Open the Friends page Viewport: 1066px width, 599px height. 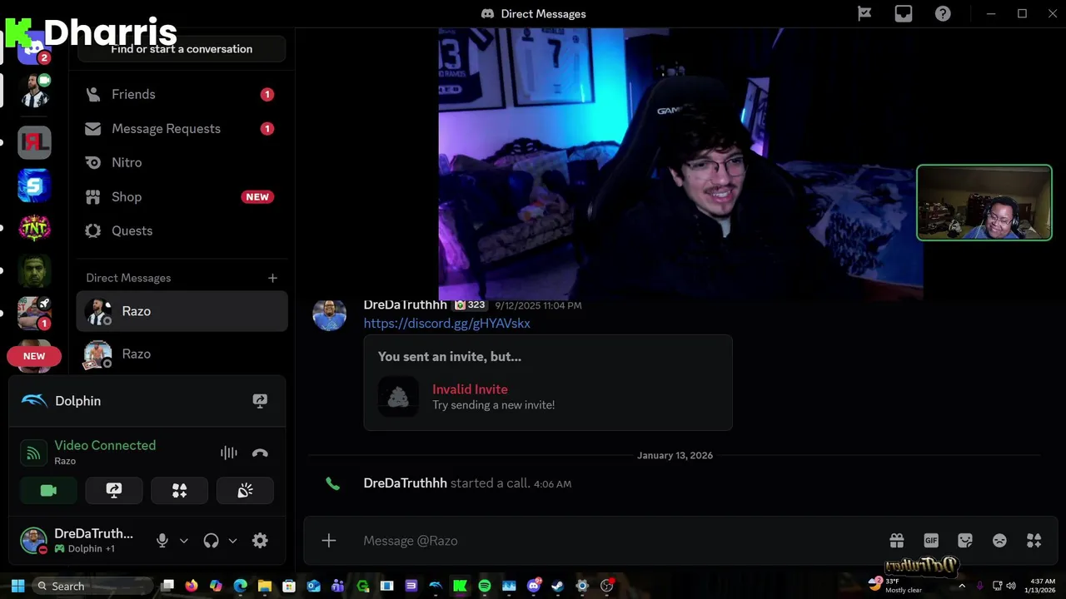(182, 94)
